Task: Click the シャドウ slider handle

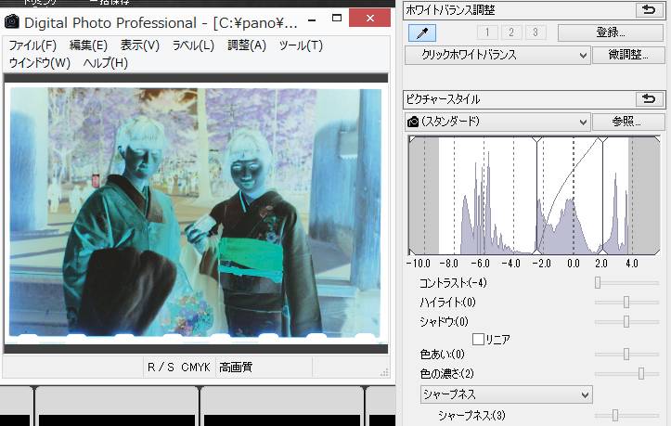Action: [626, 321]
